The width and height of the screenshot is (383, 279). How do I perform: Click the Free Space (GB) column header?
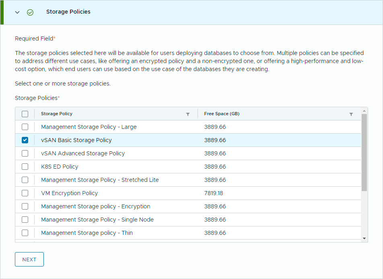[222, 114]
